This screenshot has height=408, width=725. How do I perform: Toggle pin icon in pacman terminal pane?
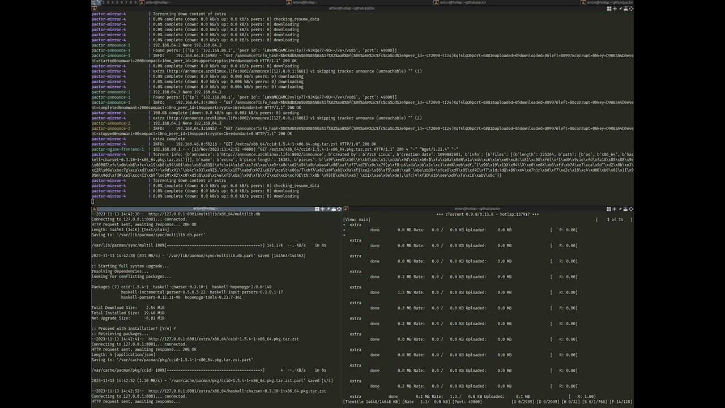[329, 209]
